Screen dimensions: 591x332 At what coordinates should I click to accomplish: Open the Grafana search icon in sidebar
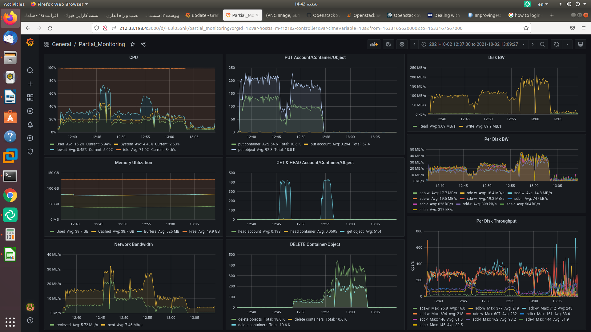30,70
